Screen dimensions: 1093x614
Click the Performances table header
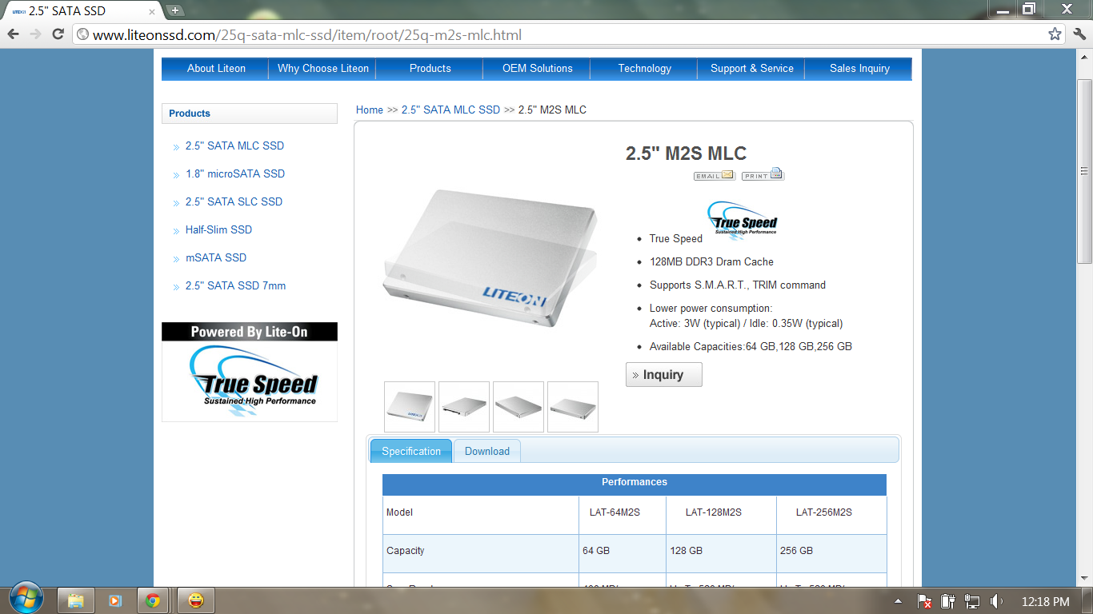click(635, 483)
